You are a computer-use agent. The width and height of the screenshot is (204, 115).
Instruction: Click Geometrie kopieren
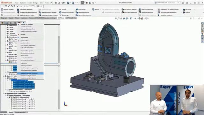click(x=83, y=12)
